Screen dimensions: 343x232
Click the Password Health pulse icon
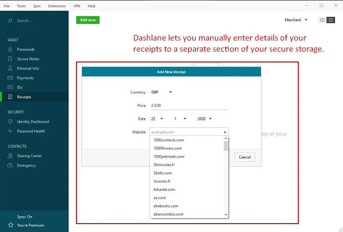click(x=10, y=131)
